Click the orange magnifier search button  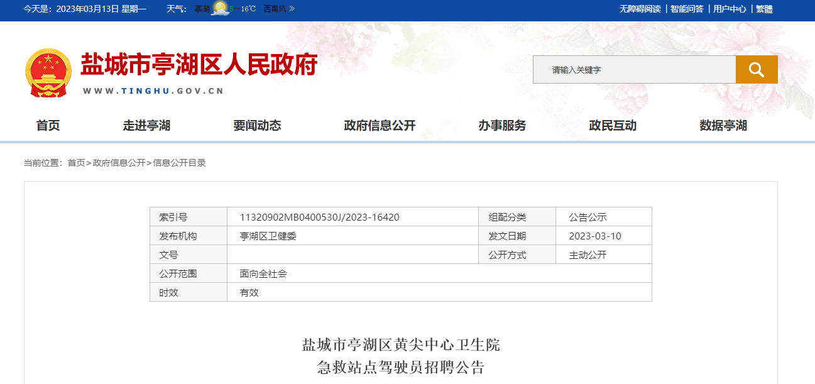[757, 69]
